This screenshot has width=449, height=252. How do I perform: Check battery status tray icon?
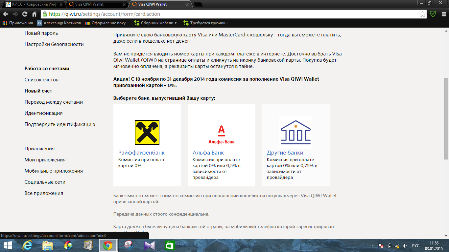point(390,245)
